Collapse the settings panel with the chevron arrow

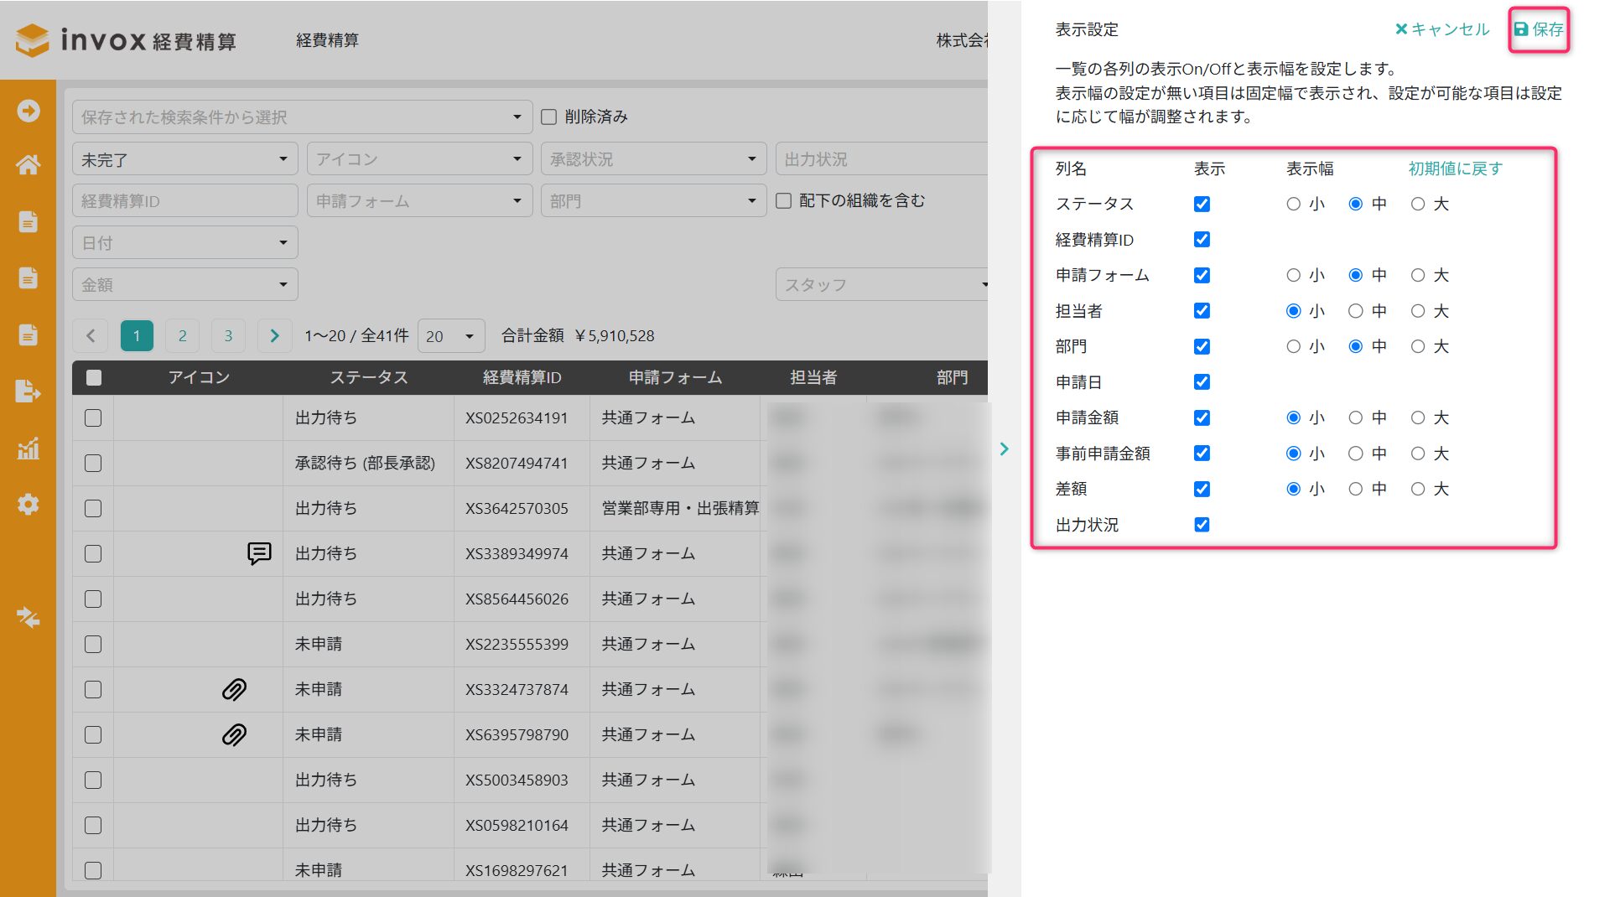(1004, 449)
